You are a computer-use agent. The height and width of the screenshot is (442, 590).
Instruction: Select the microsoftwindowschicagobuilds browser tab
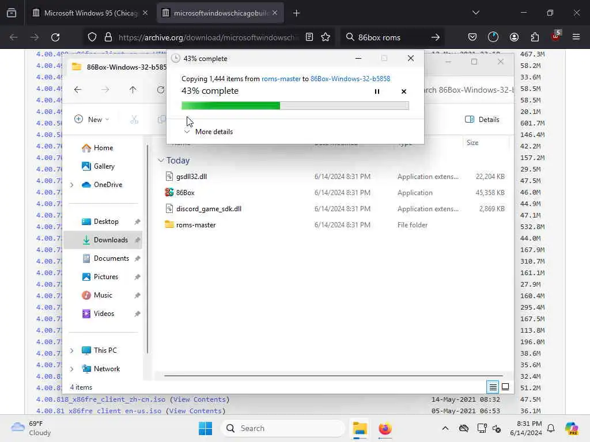[x=221, y=13]
